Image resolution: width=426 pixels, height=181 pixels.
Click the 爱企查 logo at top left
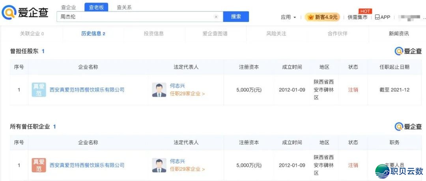coord(25,12)
